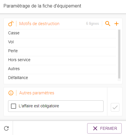This screenshot has height=135, width=126.
Task: Click the 6 lignes row count label
Action: pos(92,24)
